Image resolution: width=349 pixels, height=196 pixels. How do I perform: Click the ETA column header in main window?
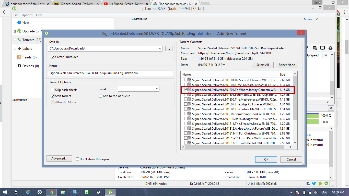pyautogui.click(x=324, y=55)
